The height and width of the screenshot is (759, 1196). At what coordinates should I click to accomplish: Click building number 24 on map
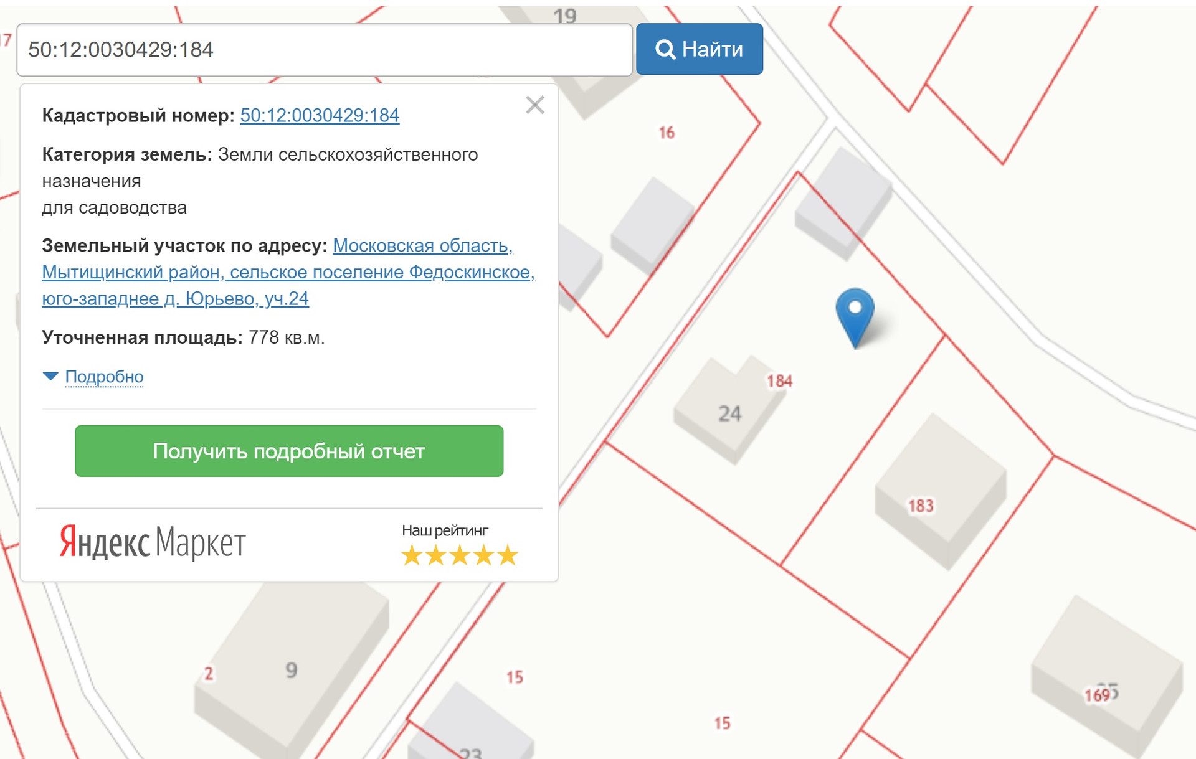pyautogui.click(x=729, y=413)
